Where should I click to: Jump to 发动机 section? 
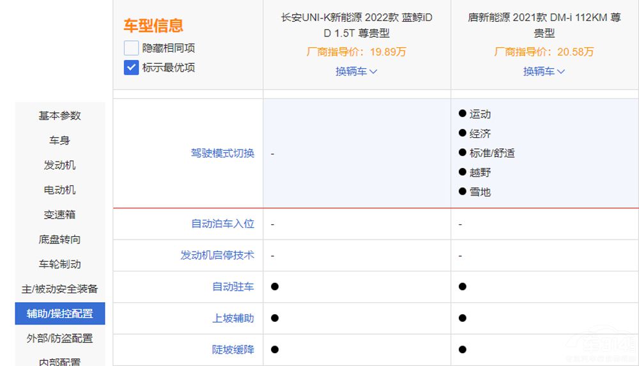point(60,165)
